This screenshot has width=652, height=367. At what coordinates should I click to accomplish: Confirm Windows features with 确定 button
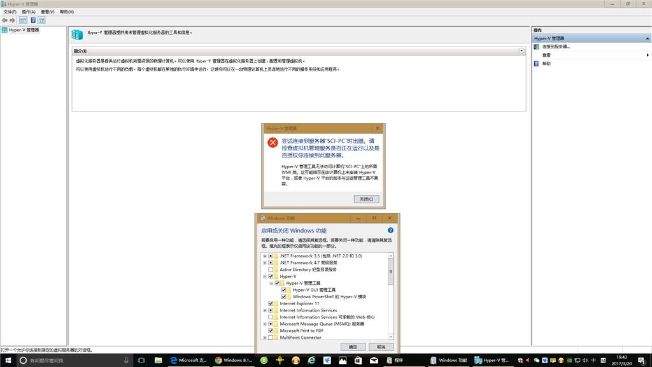pyautogui.click(x=353, y=347)
